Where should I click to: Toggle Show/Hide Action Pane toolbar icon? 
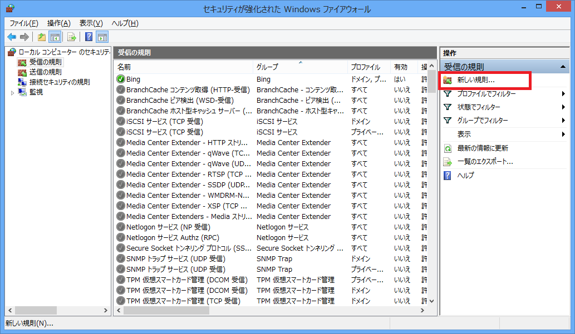(102, 37)
